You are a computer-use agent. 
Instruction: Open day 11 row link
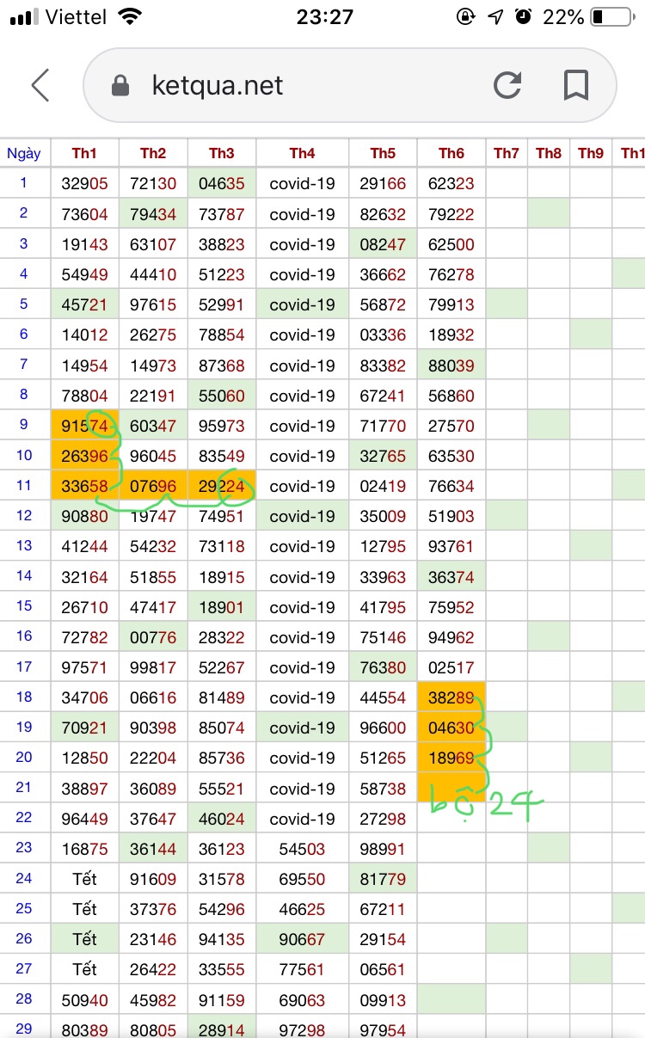pos(24,485)
